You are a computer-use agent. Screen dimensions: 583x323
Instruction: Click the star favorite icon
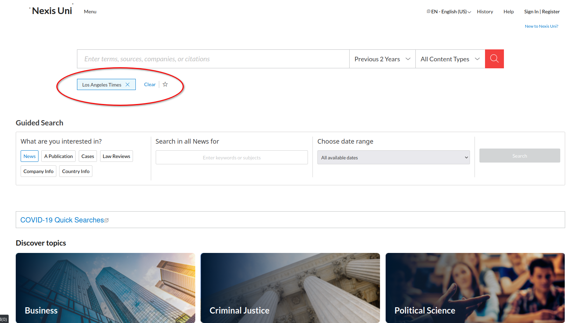pos(165,84)
